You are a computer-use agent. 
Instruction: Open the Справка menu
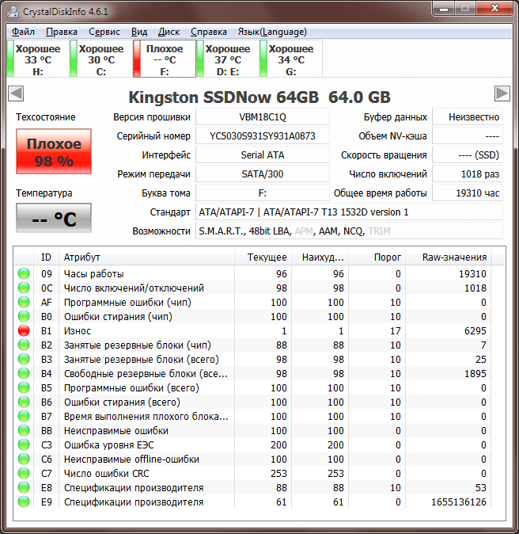[209, 32]
